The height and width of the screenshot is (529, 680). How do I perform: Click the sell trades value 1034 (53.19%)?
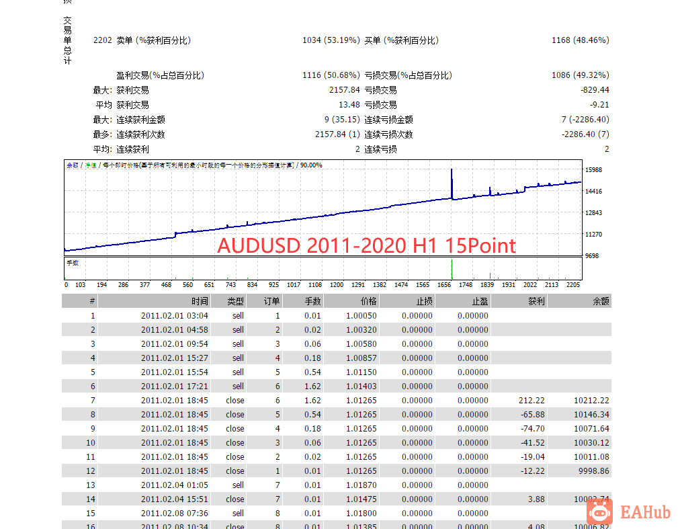coord(331,40)
